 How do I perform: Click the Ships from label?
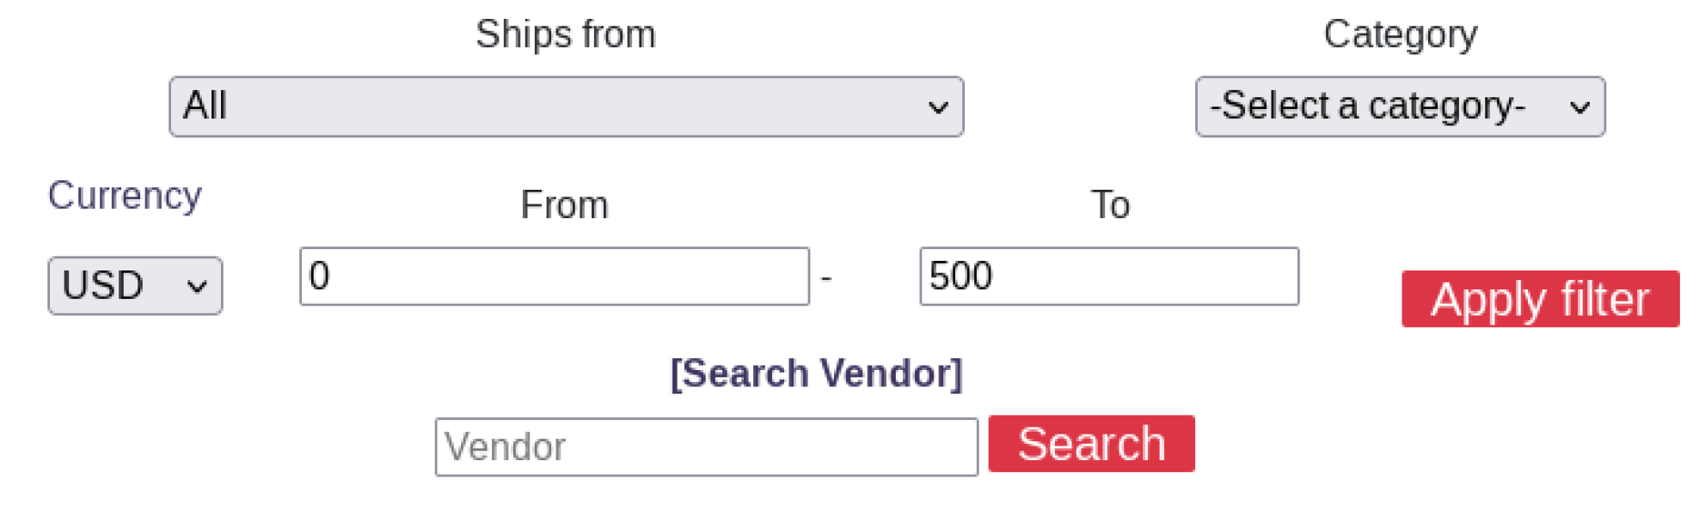(566, 34)
